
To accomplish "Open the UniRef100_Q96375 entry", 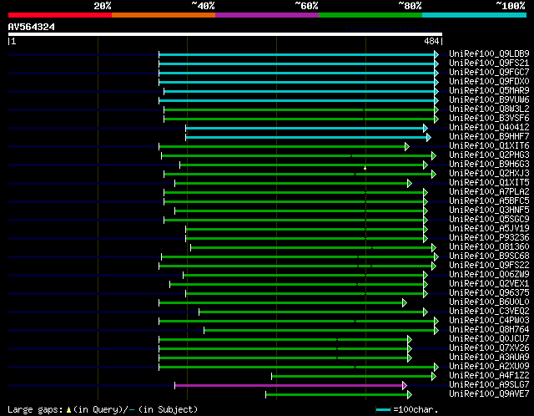I will [489, 293].
